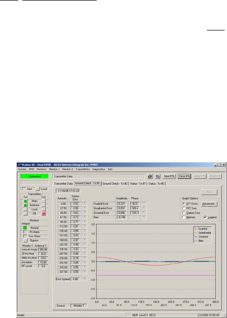The width and height of the screenshot is (227, 318).
Task: Click Tx1 Main green indicator
Action: pyautogui.click(x=25, y=201)
